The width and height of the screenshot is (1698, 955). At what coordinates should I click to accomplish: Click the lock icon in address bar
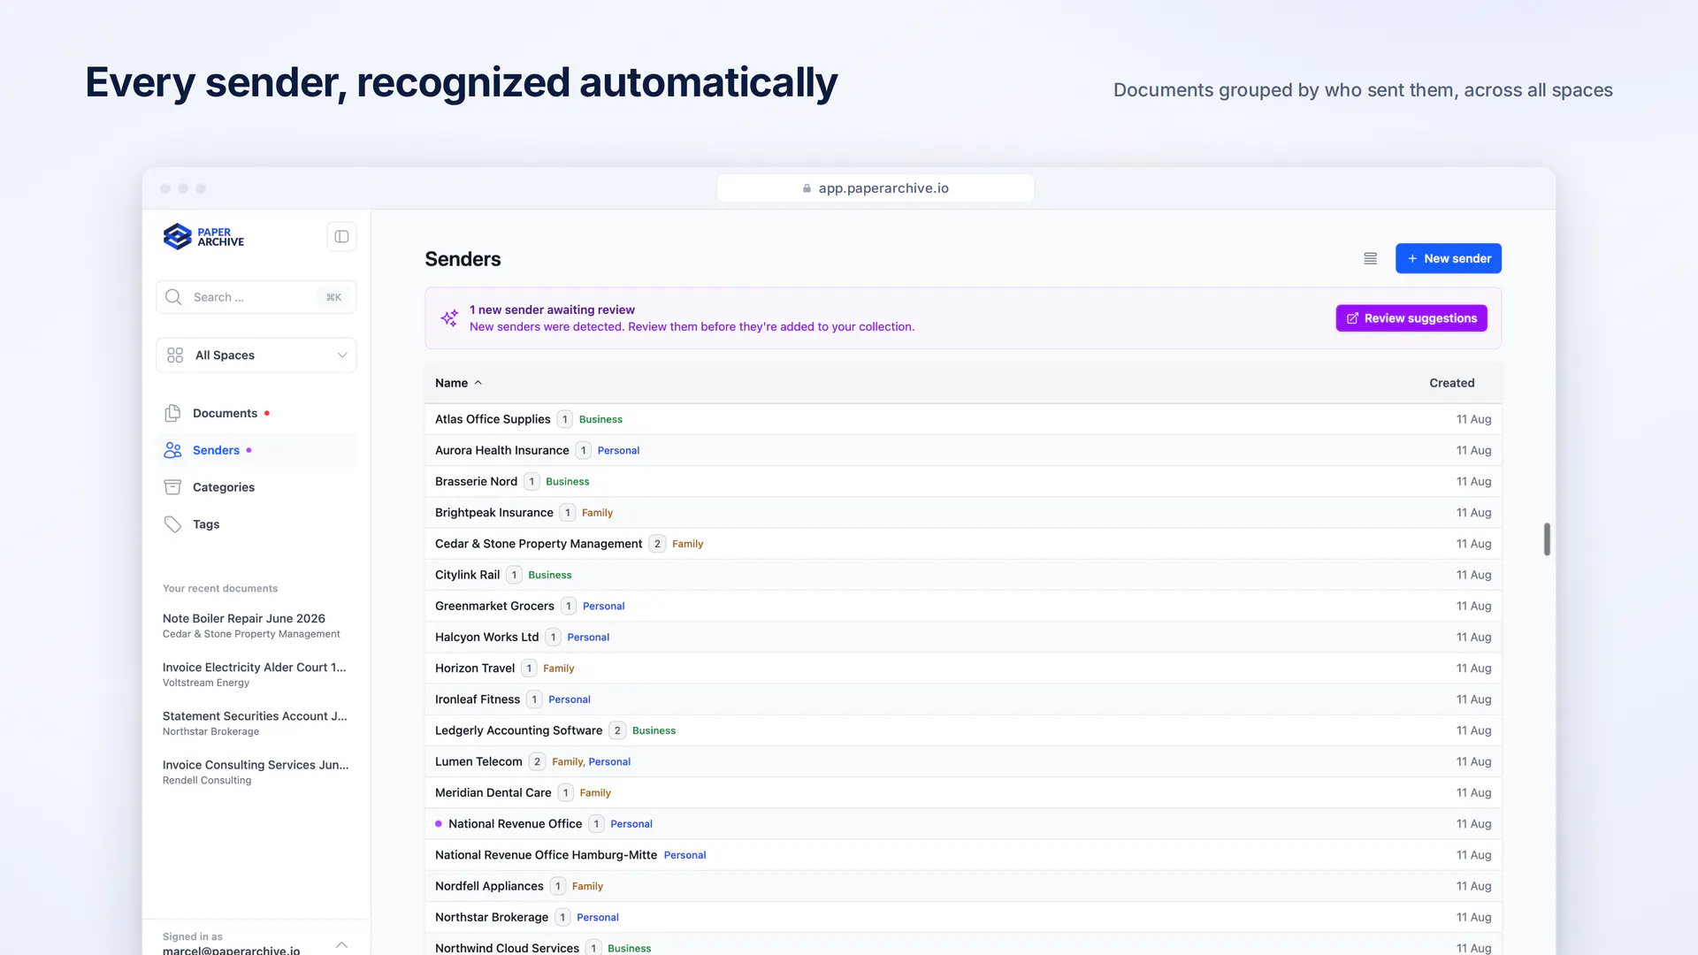click(807, 188)
